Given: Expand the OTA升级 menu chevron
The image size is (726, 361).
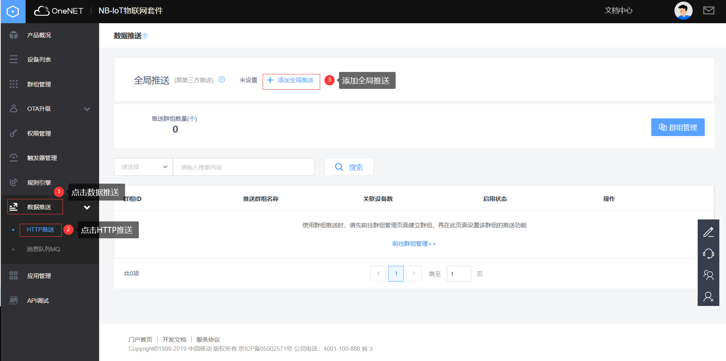Looking at the screenshot, I should pos(87,109).
